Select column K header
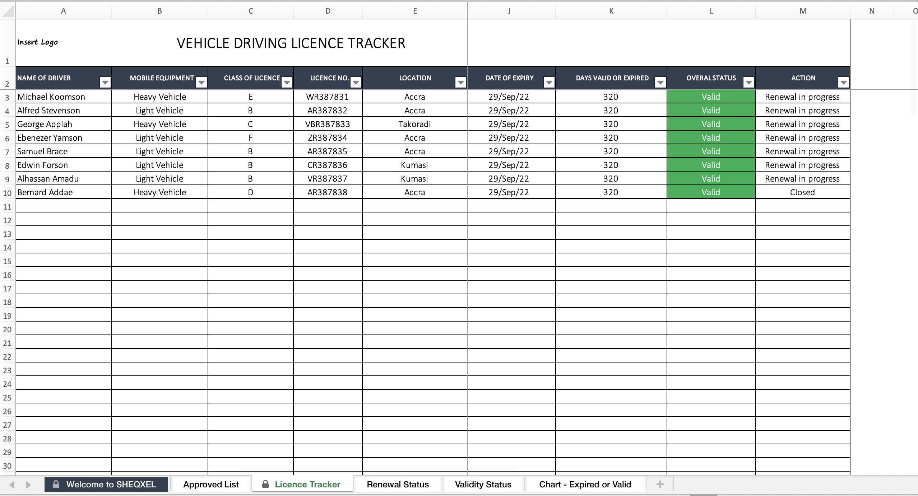This screenshot has height=496, width=918. tap(611, 11)
